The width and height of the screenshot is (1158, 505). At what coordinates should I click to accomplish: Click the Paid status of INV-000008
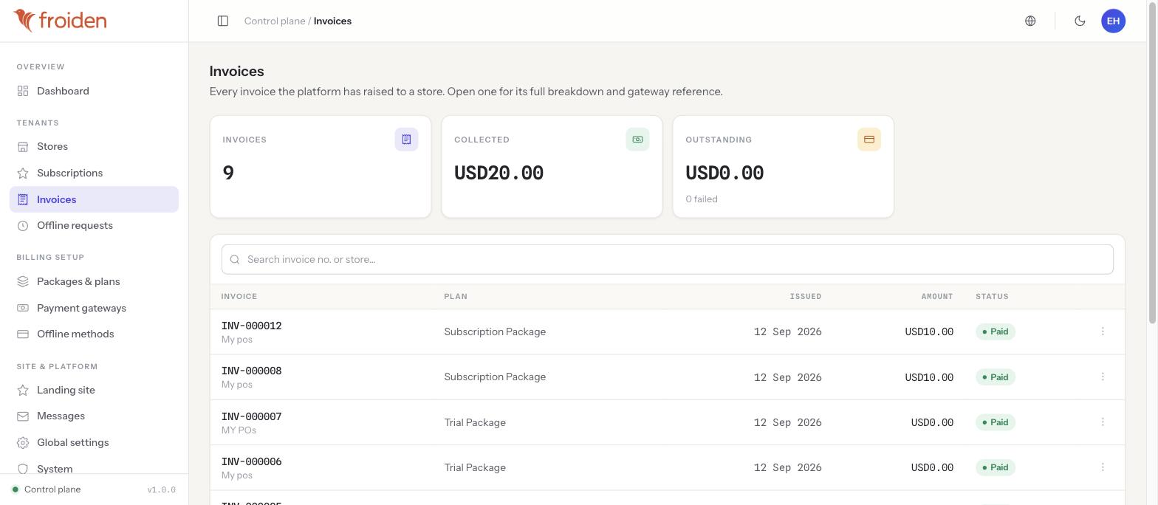coord(995,377)
